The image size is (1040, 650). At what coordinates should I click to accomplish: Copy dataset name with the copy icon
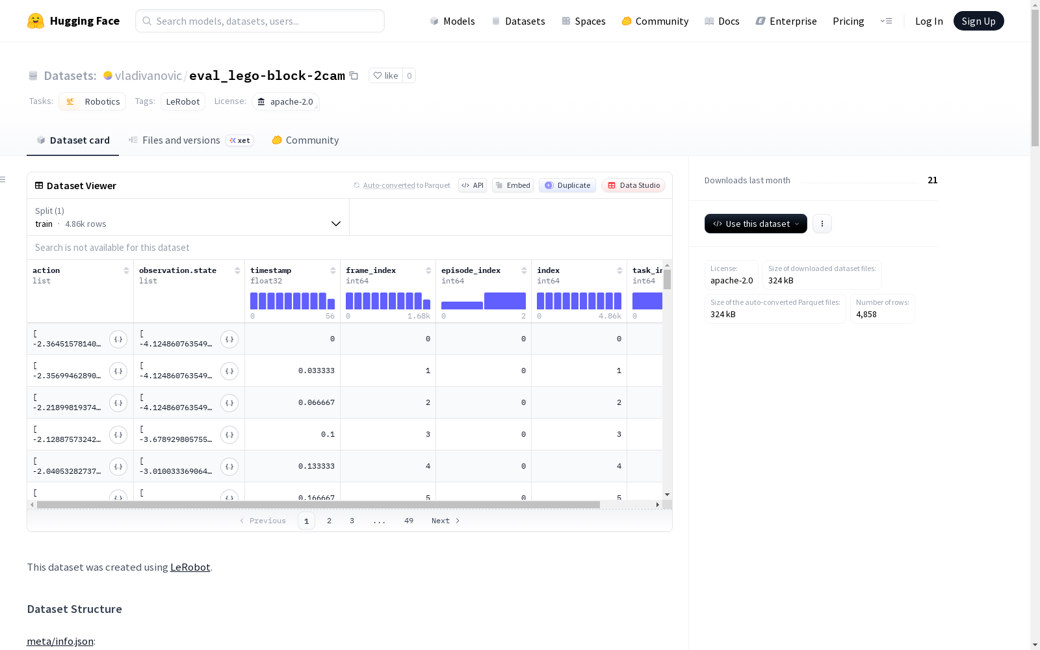[x=354, y=75]
